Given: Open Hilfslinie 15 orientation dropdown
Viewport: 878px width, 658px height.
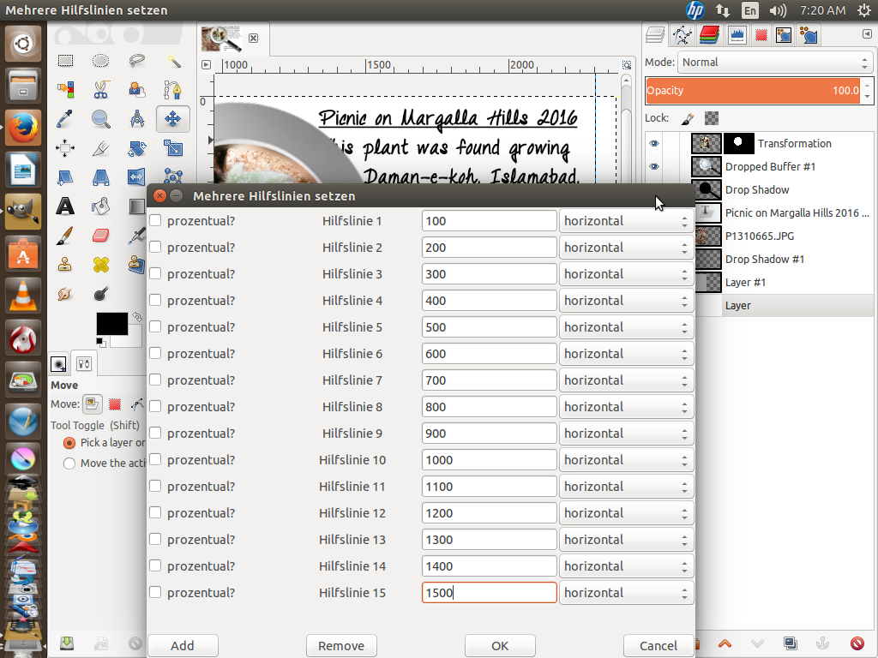Looking at the screenshot, I should point(626,593).
